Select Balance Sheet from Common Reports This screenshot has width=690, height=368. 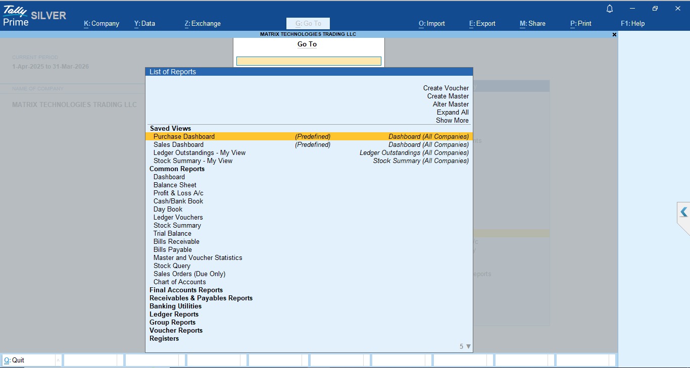tap(175, 185)
